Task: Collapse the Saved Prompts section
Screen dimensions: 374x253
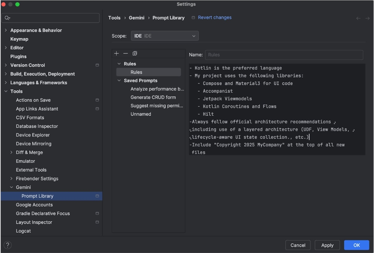Action: tap(119, 80)
